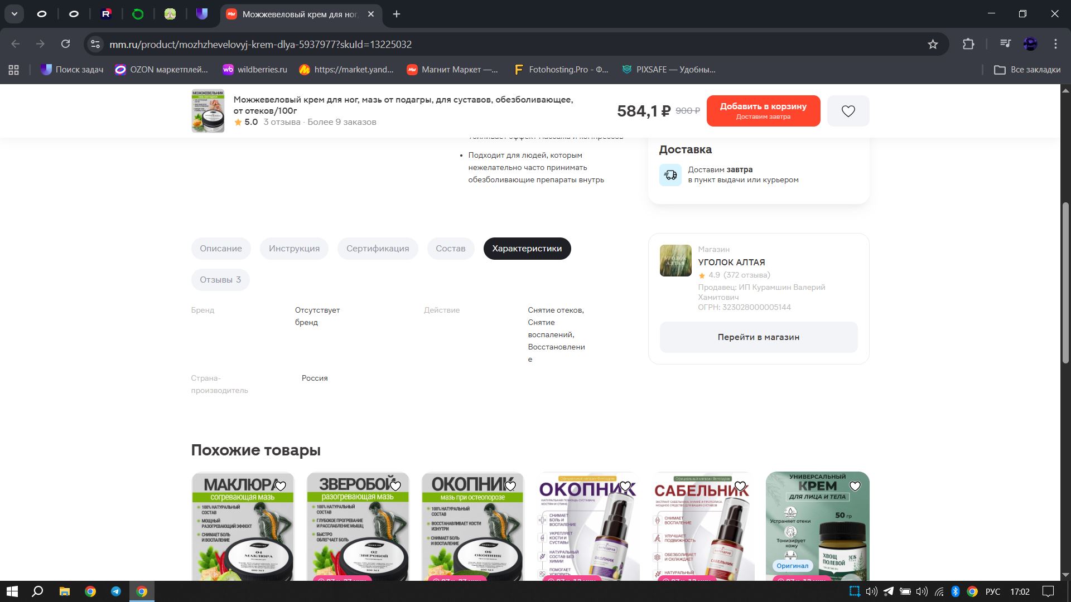The height and width of the screenshot is (602, 1071).
Task: Open the Все закладки folder
Action: click(1027, 70)
